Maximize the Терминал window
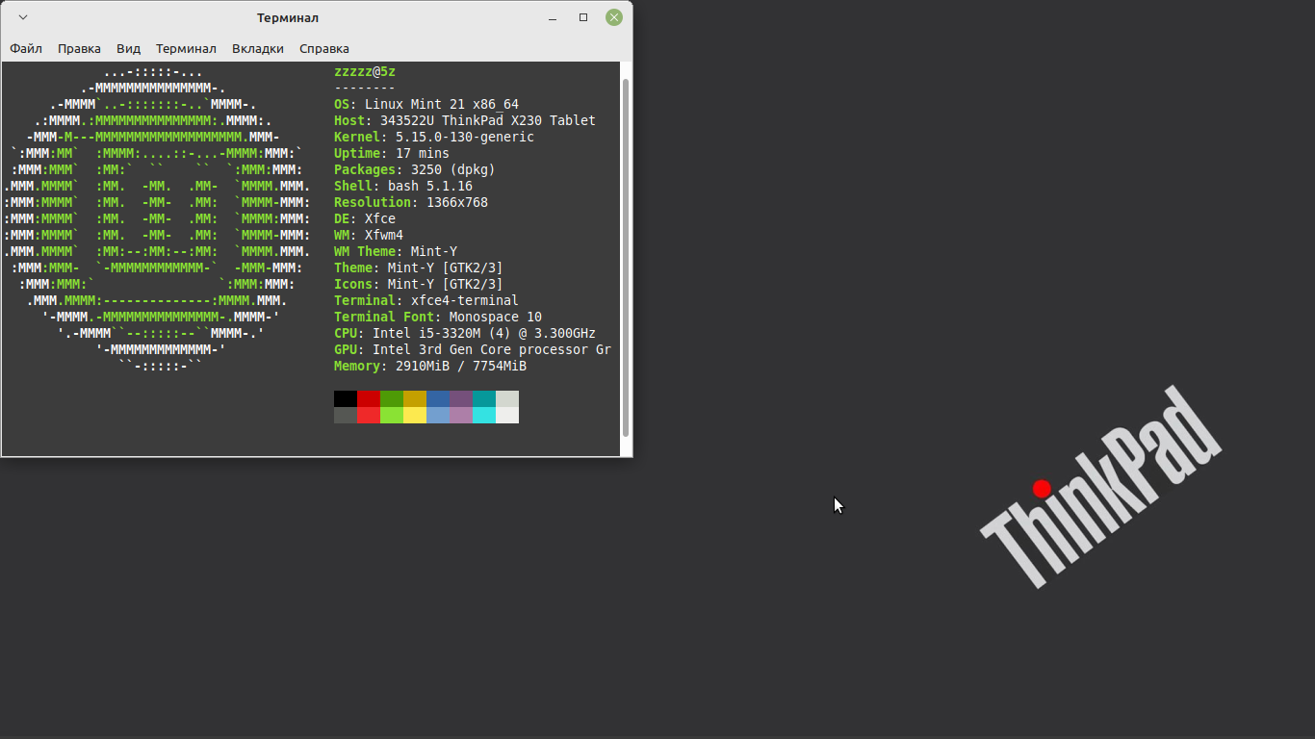 coord(583,17)
